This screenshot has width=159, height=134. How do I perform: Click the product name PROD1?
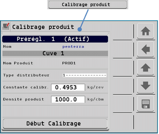(69, 63)
